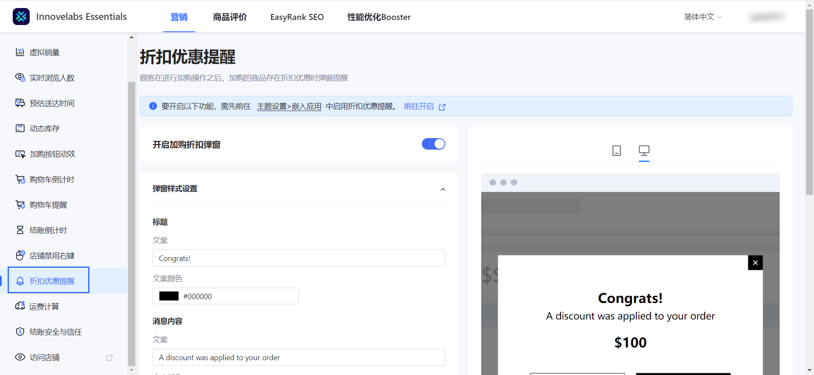The image size is (814, 375).
Task: Click the title 文案 field containing Congrats!
Action: click(298, 258)
